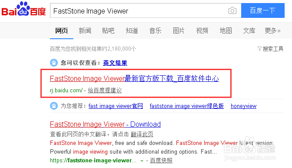Click fast image viewer官网 suggestion

pyautogui.click(x=116, y=106)
